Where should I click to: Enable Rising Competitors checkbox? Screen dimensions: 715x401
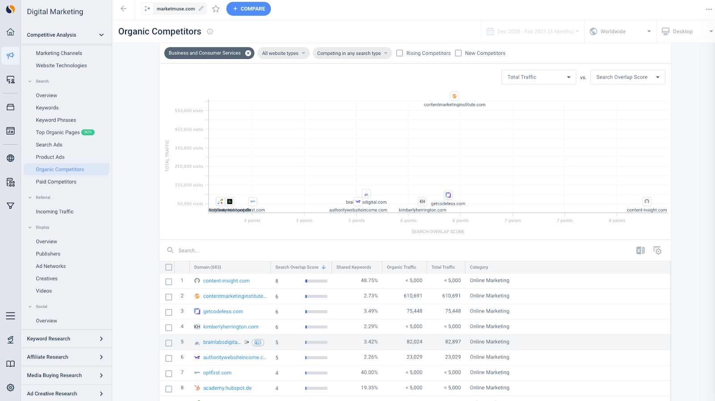click(x=400, y=53)
